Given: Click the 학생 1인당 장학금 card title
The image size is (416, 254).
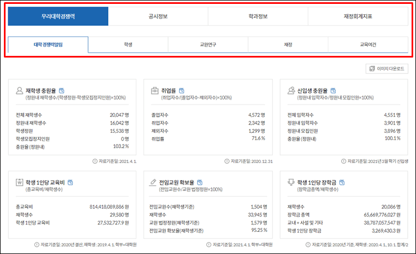Looking at the screenshot, I should pos(317,182).
